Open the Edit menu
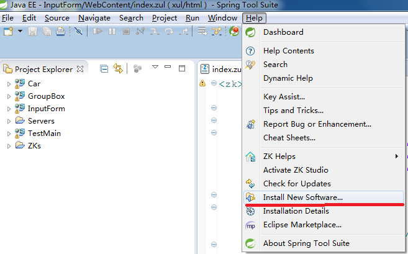The height and width of the screenshot is (254, 408). 29,18
